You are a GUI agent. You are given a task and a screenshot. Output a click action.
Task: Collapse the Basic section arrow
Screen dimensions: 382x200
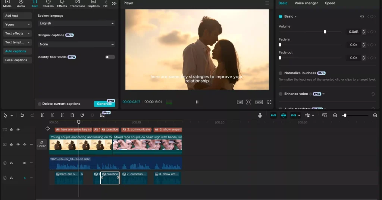[x=295, y=17]
